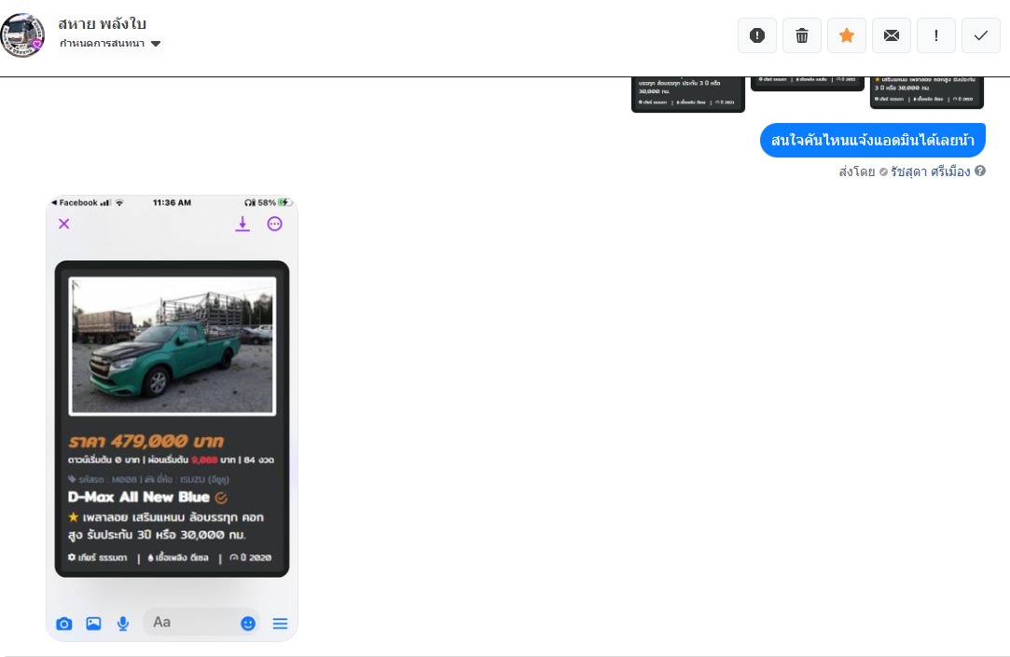Viewport: 1010px width, 657px height.
Task: Mark conversation as spam with circled exclamation icon
Action: (757, 35)
